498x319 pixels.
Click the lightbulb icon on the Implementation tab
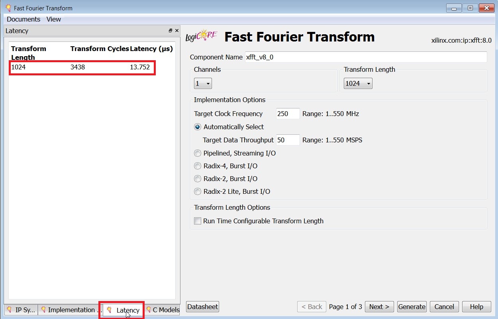44,310
